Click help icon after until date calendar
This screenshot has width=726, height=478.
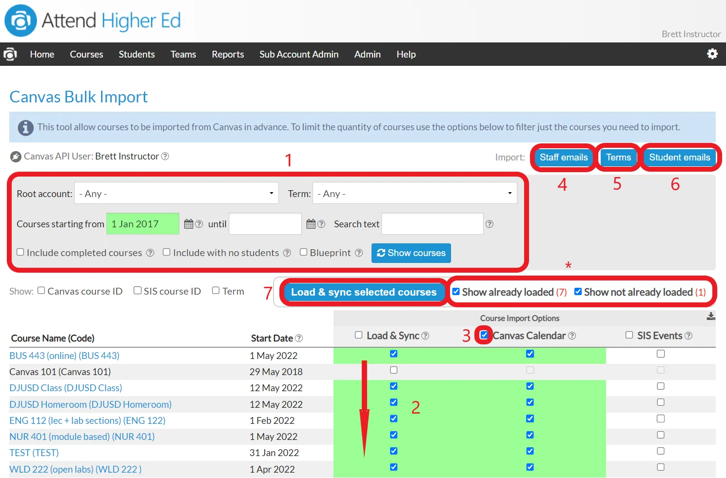pyautogui.click(x=321, y=224)
